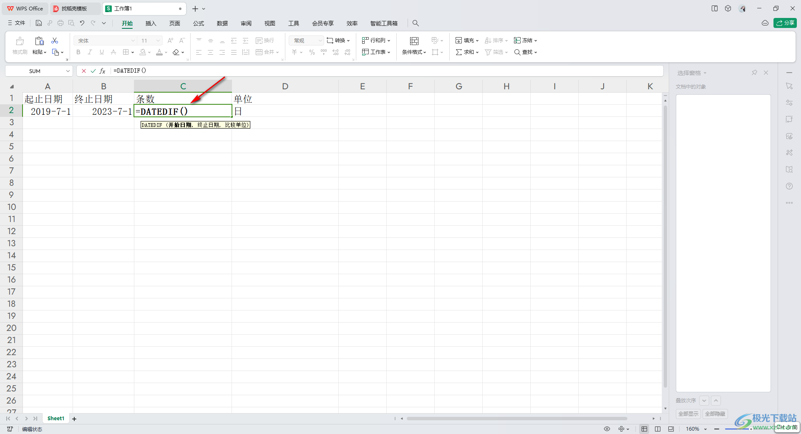Increase font size with A+ icon

170,40
